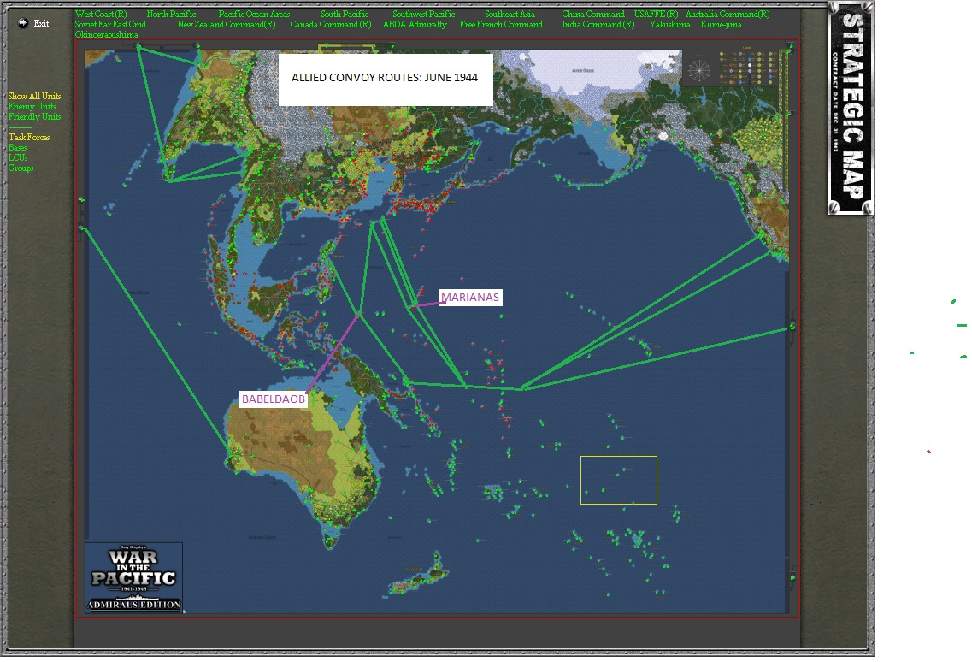Screen dimensions: 972x662
Task: Click New Zealand on the map
Action: pyautogui.click(x=420, y=575)
